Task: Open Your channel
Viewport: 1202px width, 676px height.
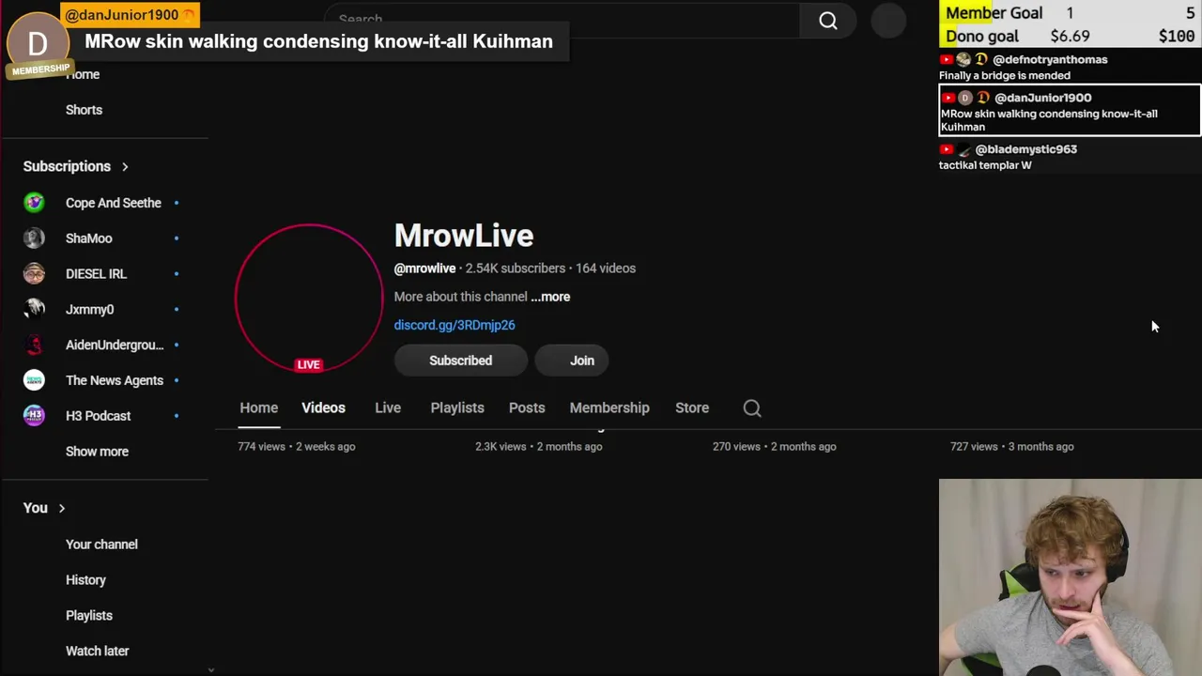Action: (101, 545)
